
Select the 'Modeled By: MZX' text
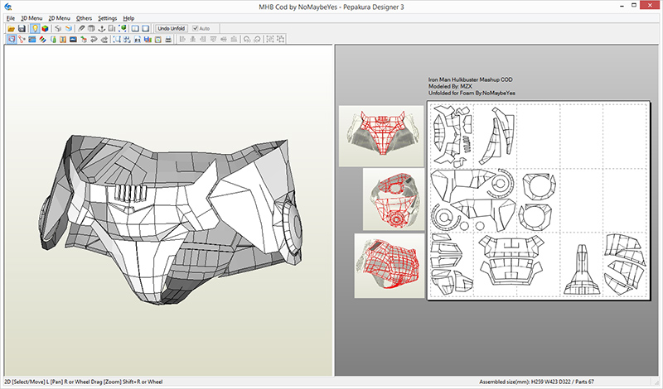[450, 86]
